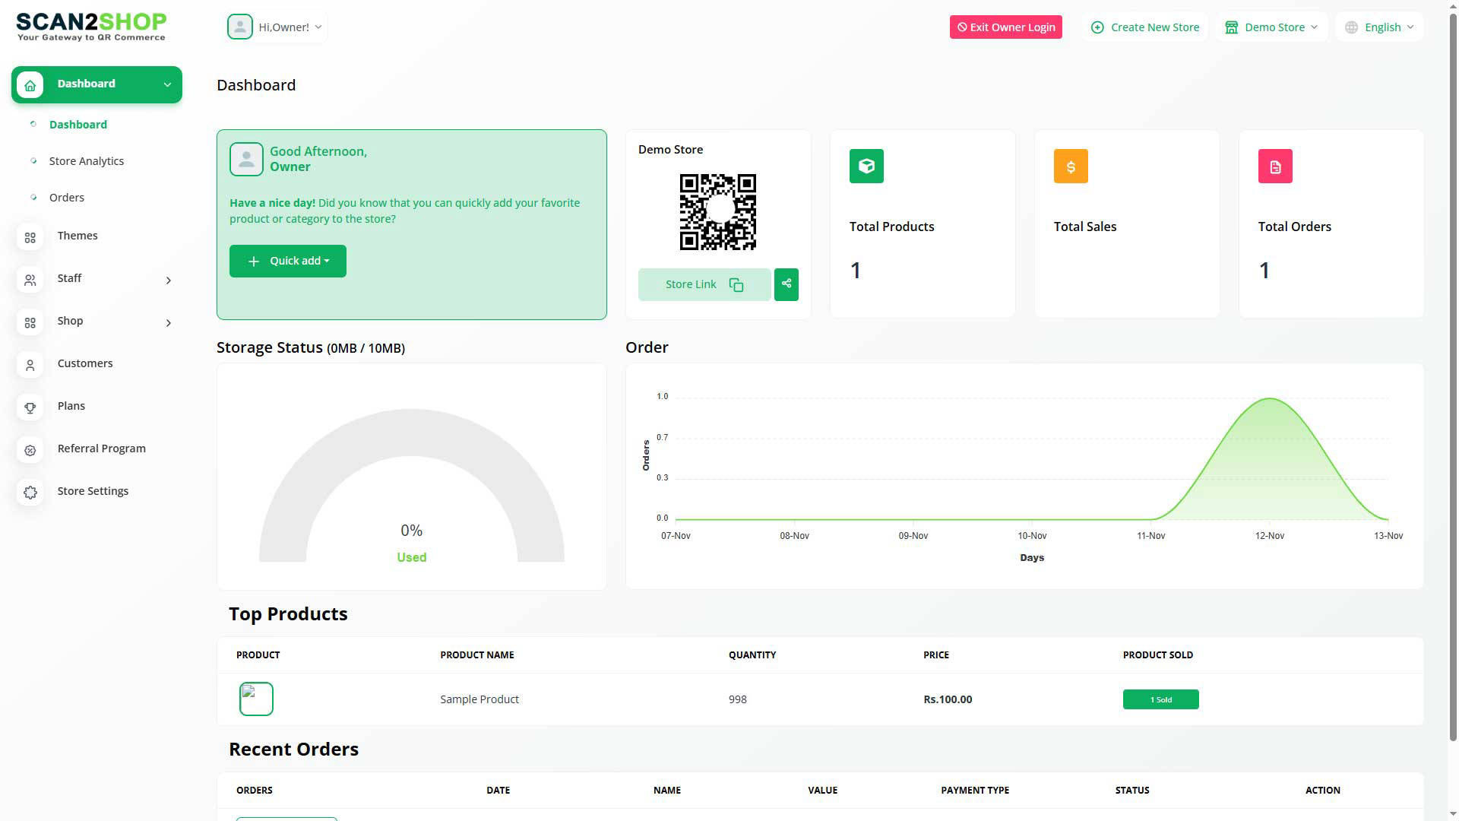Image resolution: width=1459 pixels, height=821 pixels.
Task: Click the Exit Owner Login button
Action: pos(1005,27)
